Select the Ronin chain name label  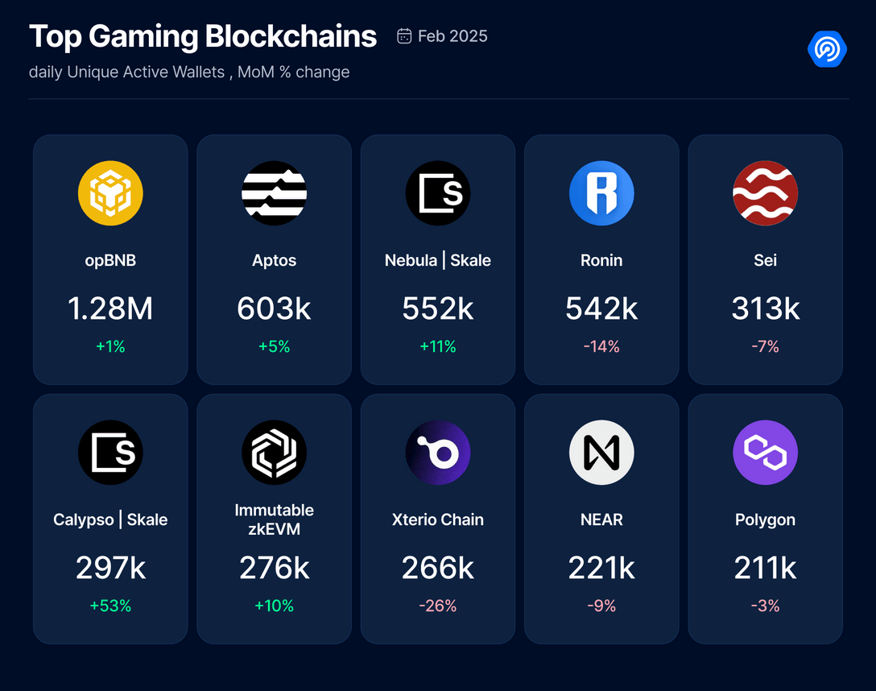[x=601, y=260]
